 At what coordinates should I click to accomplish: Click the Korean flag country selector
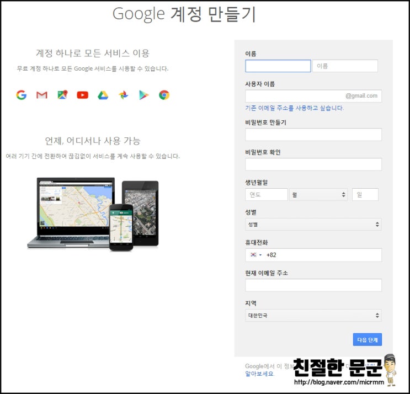[x=253, y=254]
